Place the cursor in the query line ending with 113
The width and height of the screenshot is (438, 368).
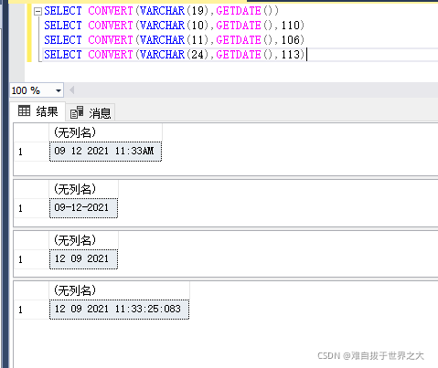[x=174, y=55]
